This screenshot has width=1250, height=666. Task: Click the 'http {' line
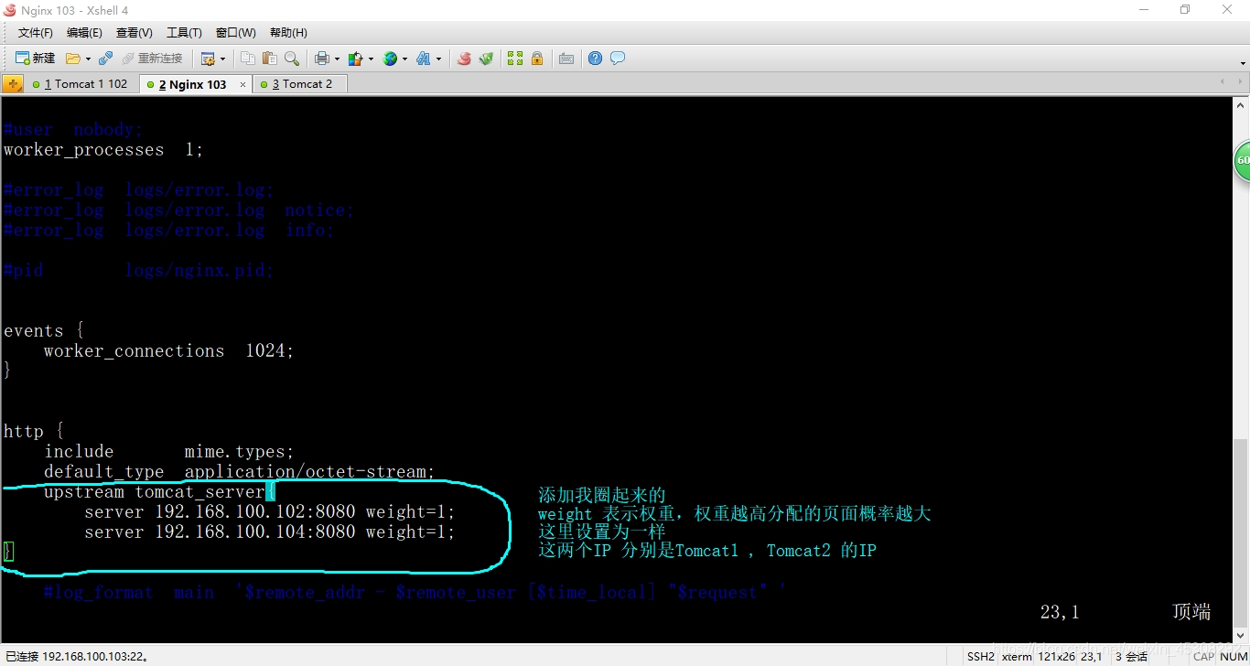34,431
